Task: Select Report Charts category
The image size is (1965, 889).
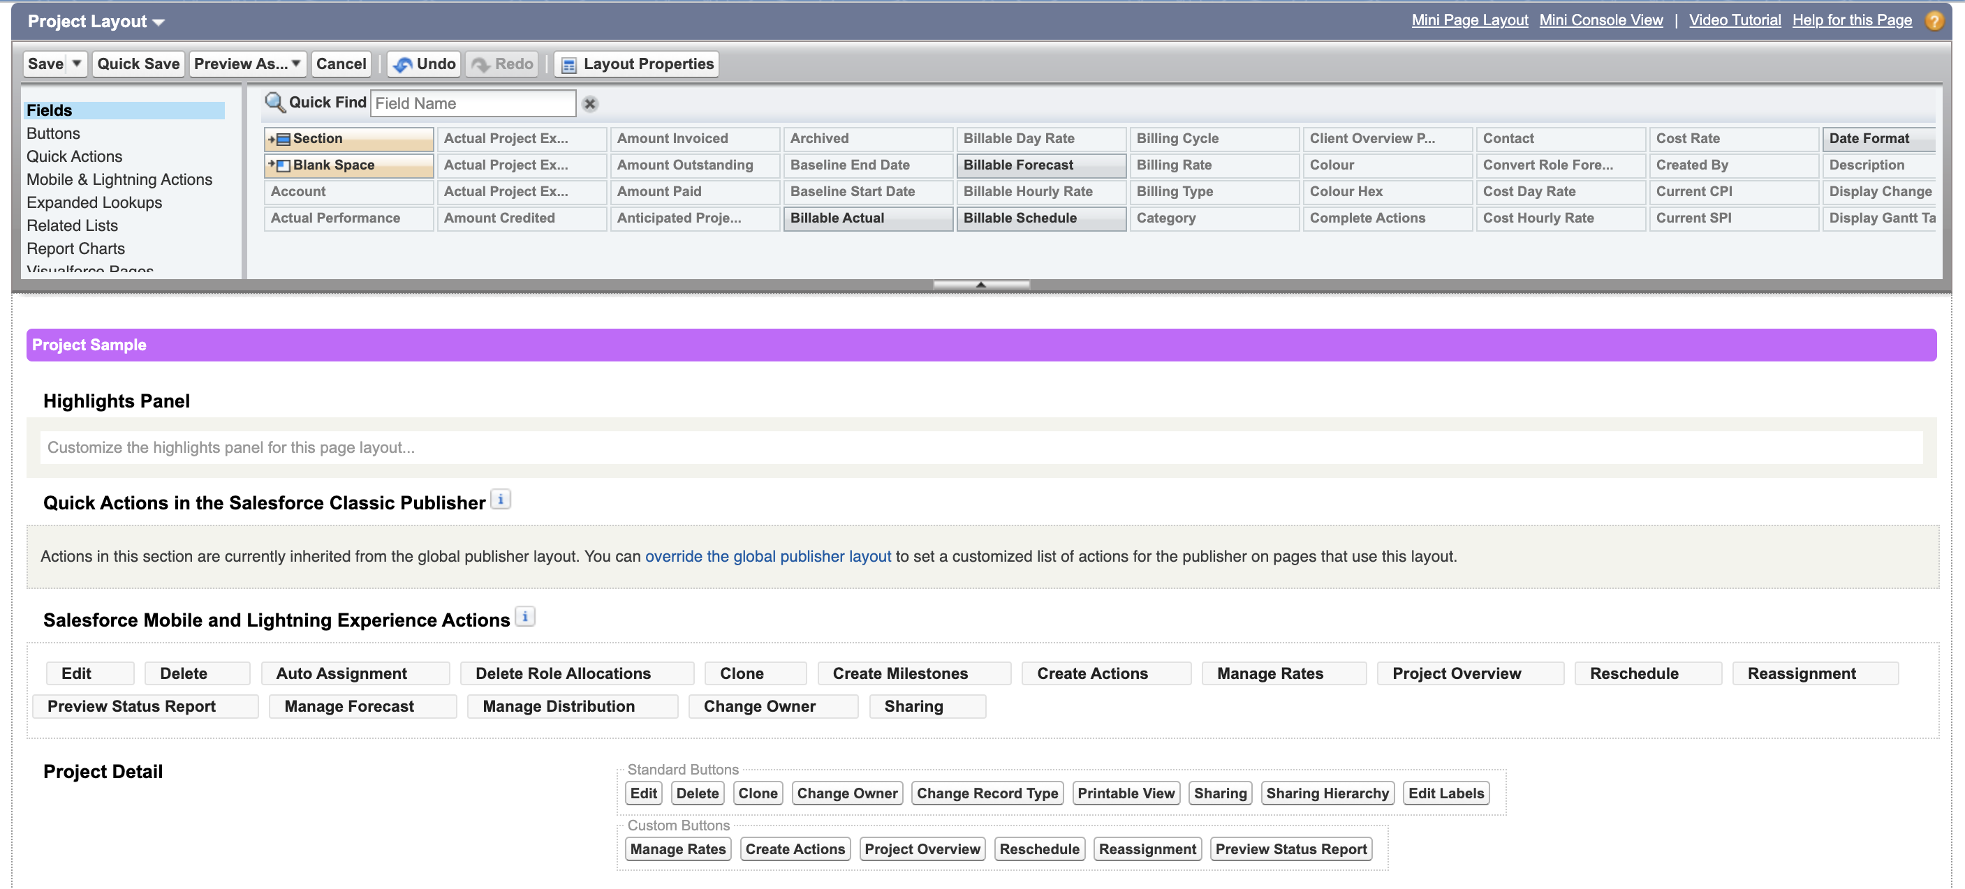Action: [x=75, y=248]
